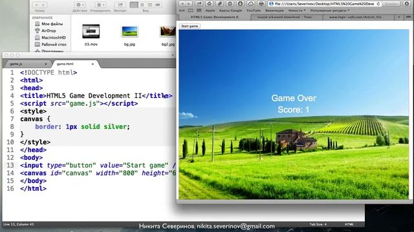Click the <title> tag on line 4
This screenshot has height=232, width=414.
[33, 96]
